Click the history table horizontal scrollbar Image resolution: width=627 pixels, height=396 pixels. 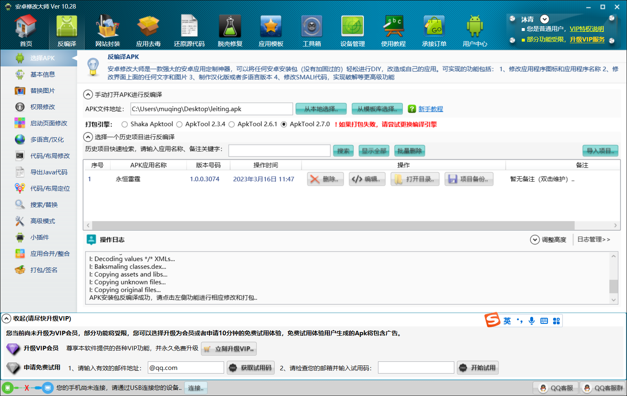[x=334, y=225]
